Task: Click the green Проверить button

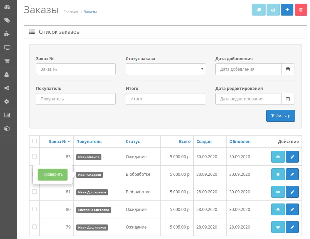Action: [53, 174]
